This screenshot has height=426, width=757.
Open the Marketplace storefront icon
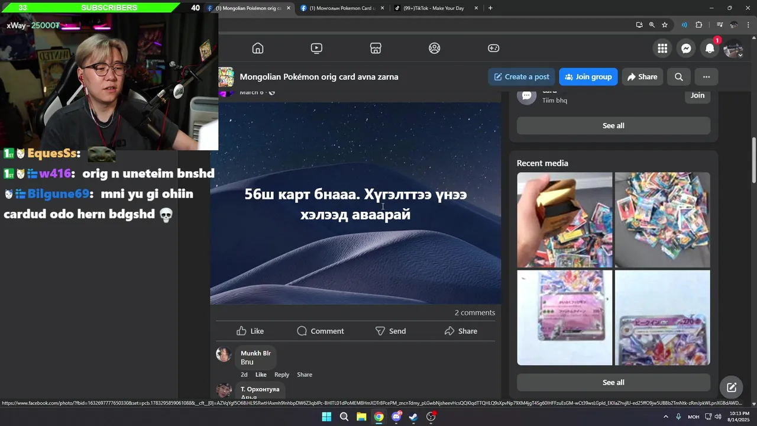point(376,48)
